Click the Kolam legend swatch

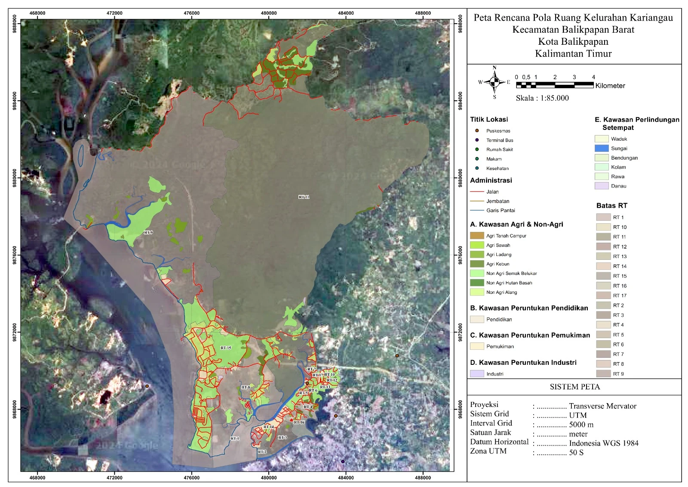pyautogui.click(x=602, y=167)
